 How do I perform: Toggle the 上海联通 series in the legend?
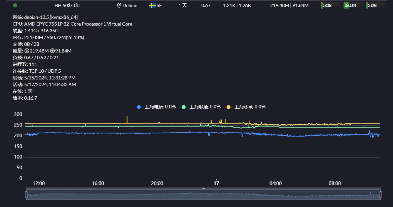click(x=200, y=107)
